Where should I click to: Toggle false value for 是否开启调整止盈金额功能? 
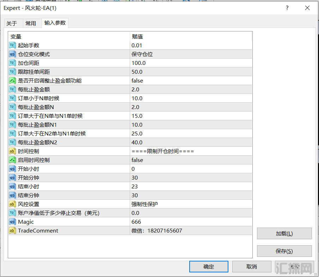pos(191,81)
